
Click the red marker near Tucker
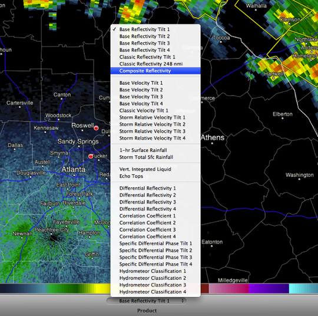tap(91, 156)
